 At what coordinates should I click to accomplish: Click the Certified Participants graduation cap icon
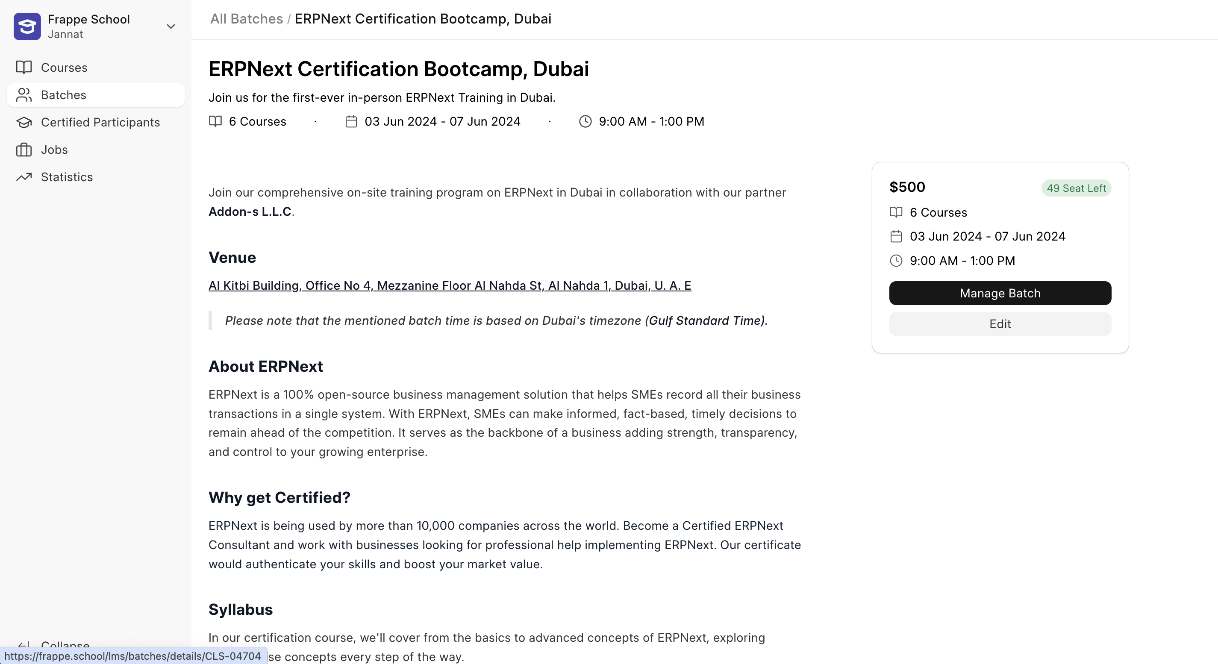click(x=24, y=122)
